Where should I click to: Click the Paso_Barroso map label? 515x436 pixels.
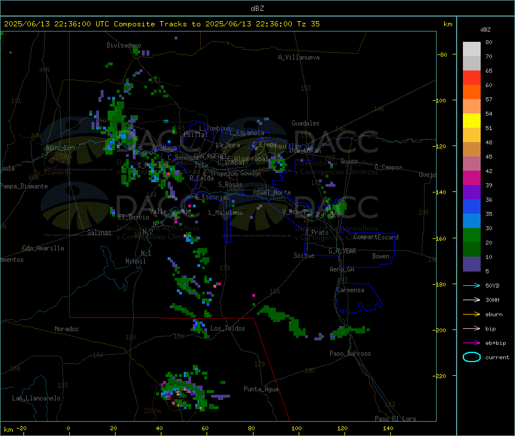pyautogui.click(x=350, y=353)
